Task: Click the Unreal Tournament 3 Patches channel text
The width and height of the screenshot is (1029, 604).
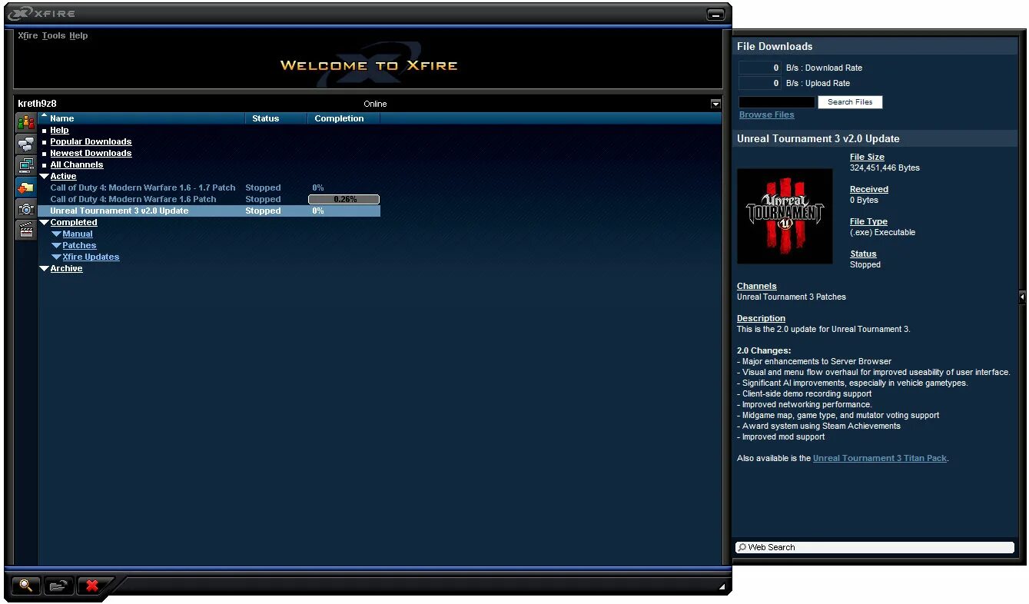Action: coord(792,297)
